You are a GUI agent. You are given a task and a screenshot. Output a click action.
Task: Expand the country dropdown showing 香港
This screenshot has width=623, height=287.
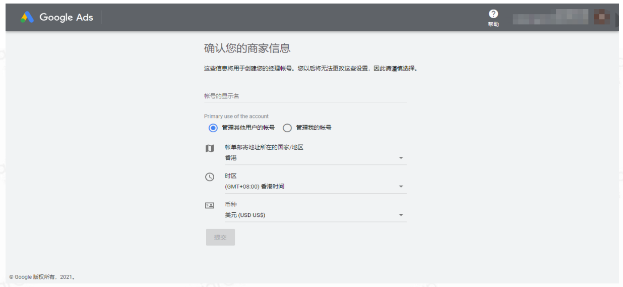(x=315, y=158)
